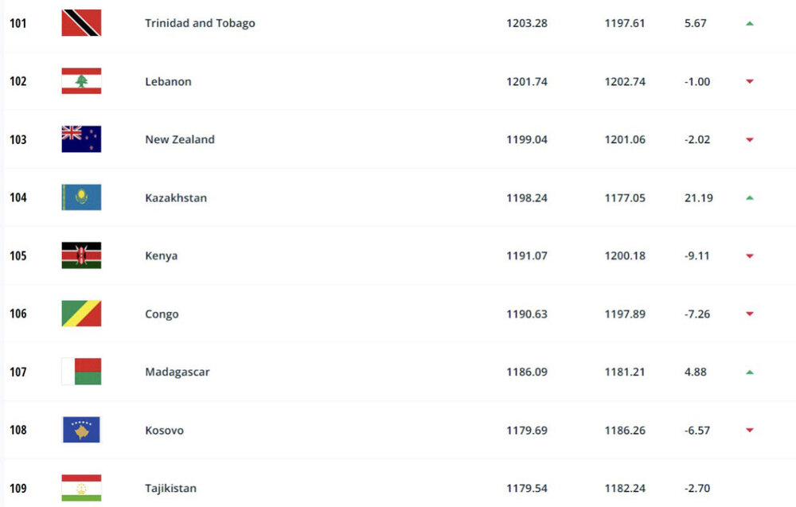Click Congo's previous points 1197.89
The width and height of the screenshot is (796, 507).
(x=625, y=314)
